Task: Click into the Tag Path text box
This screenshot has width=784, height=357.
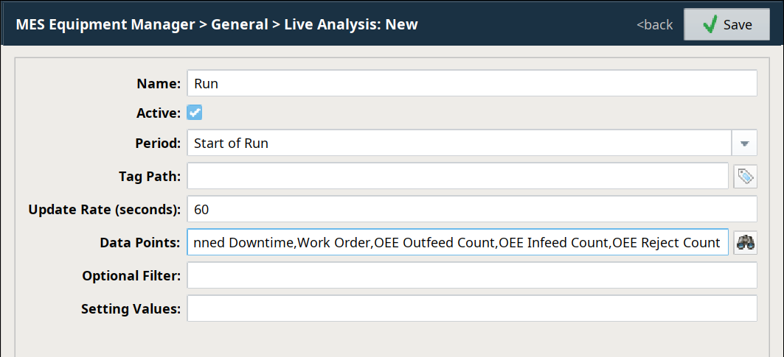Action: [x=457, y=177]
